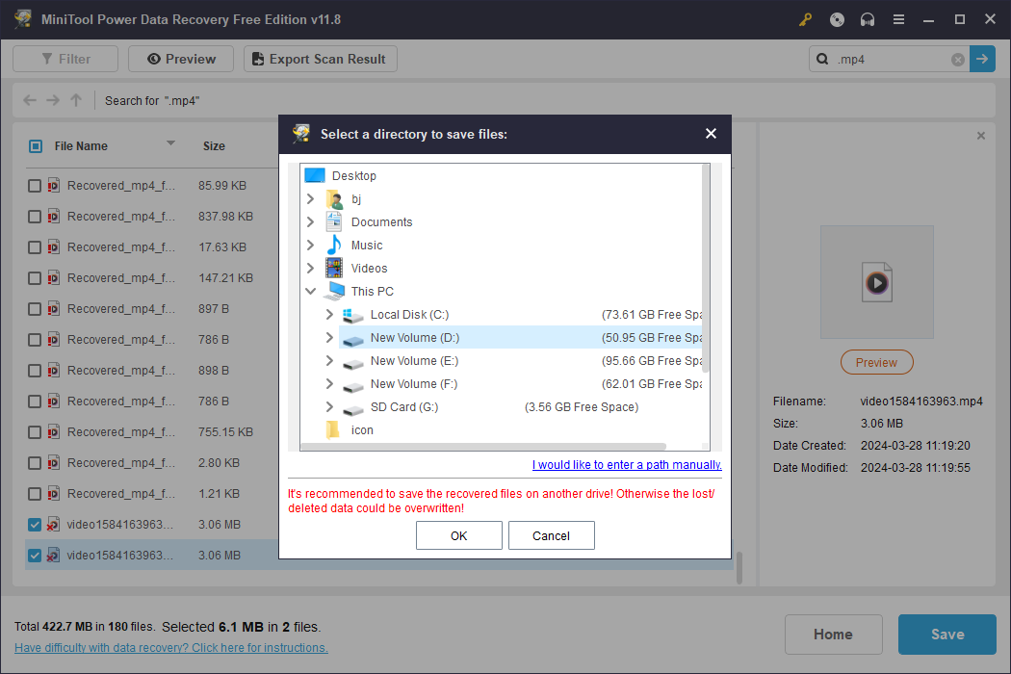Navigate back with the left arrow
The width and height of the screenshot is (1011, 674).
(30, 100)
